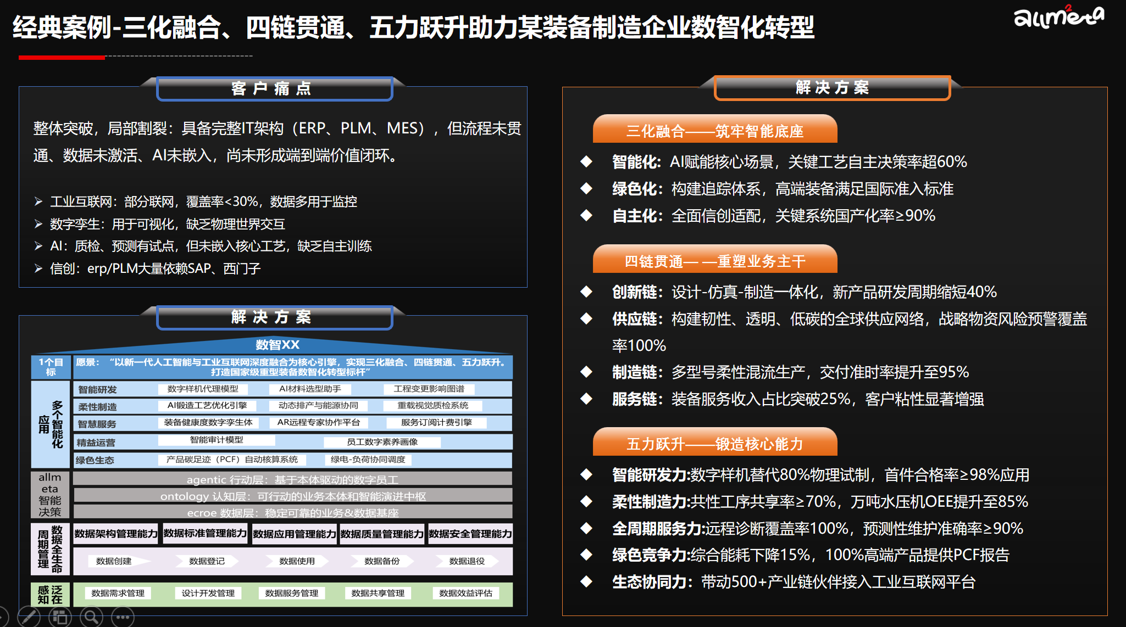Click the magnifier zoom into slide icon
The height and width of the screenshot is (627, 1126).
91,617
